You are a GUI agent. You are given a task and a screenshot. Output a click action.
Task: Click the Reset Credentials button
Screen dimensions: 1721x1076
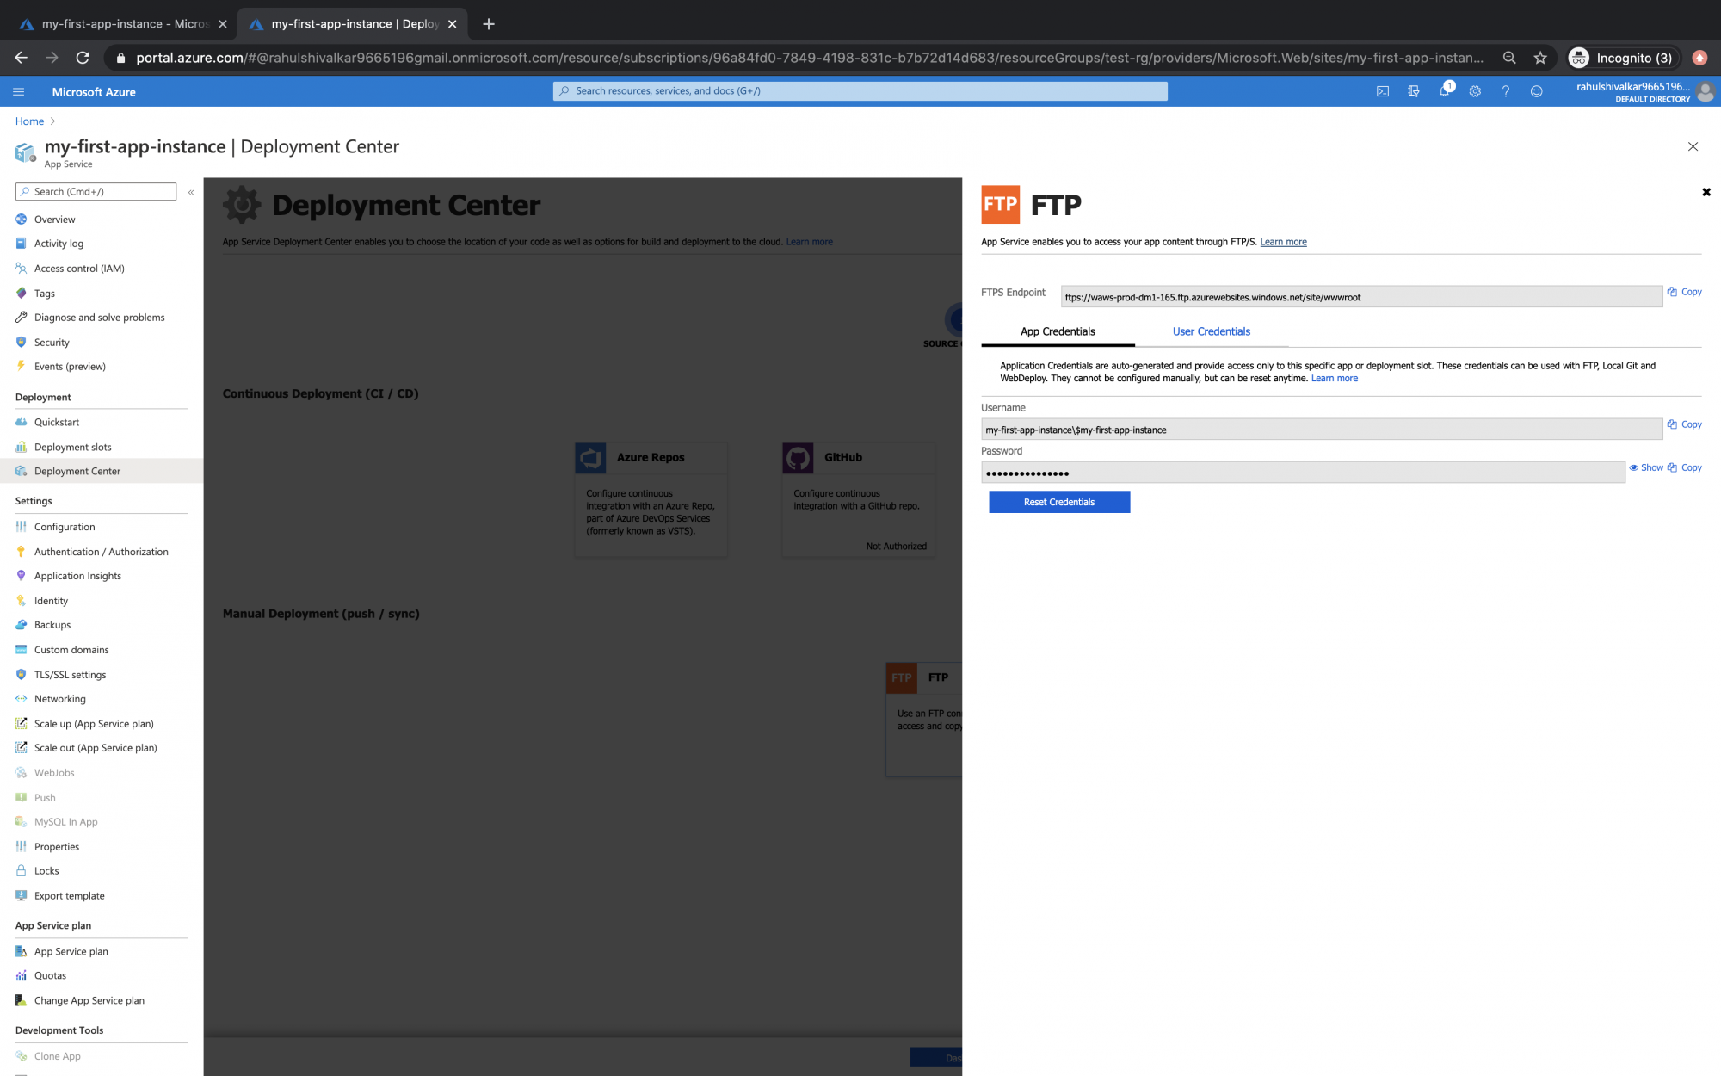coord(1059,502)
